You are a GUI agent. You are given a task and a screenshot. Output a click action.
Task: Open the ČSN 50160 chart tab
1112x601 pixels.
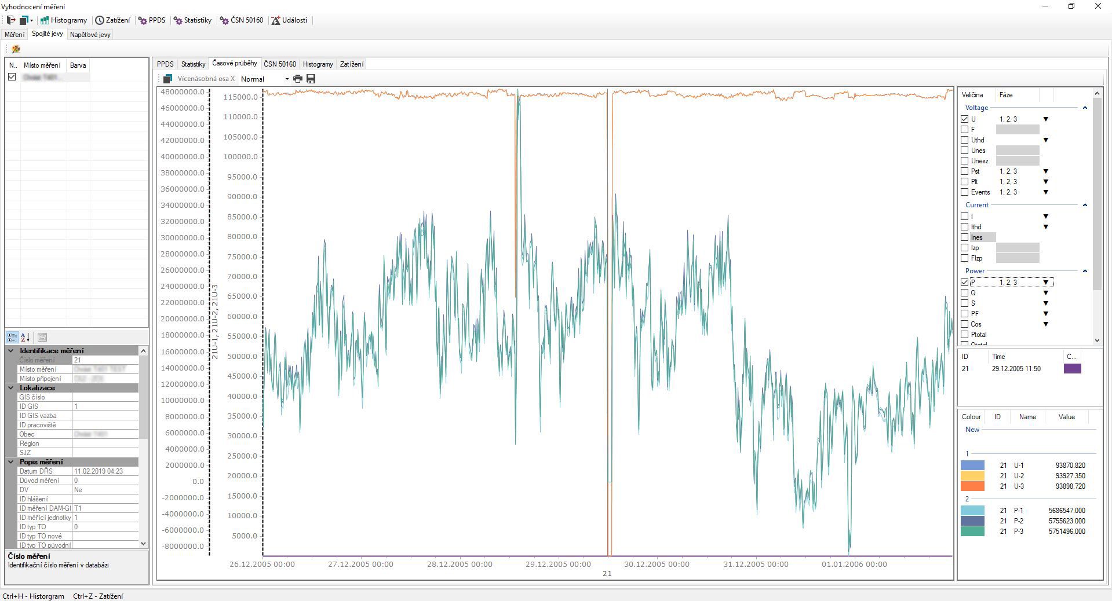point(280,64)
